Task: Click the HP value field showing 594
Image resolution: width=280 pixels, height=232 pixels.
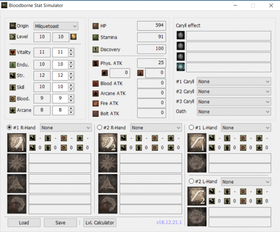Action: point(152,26)
